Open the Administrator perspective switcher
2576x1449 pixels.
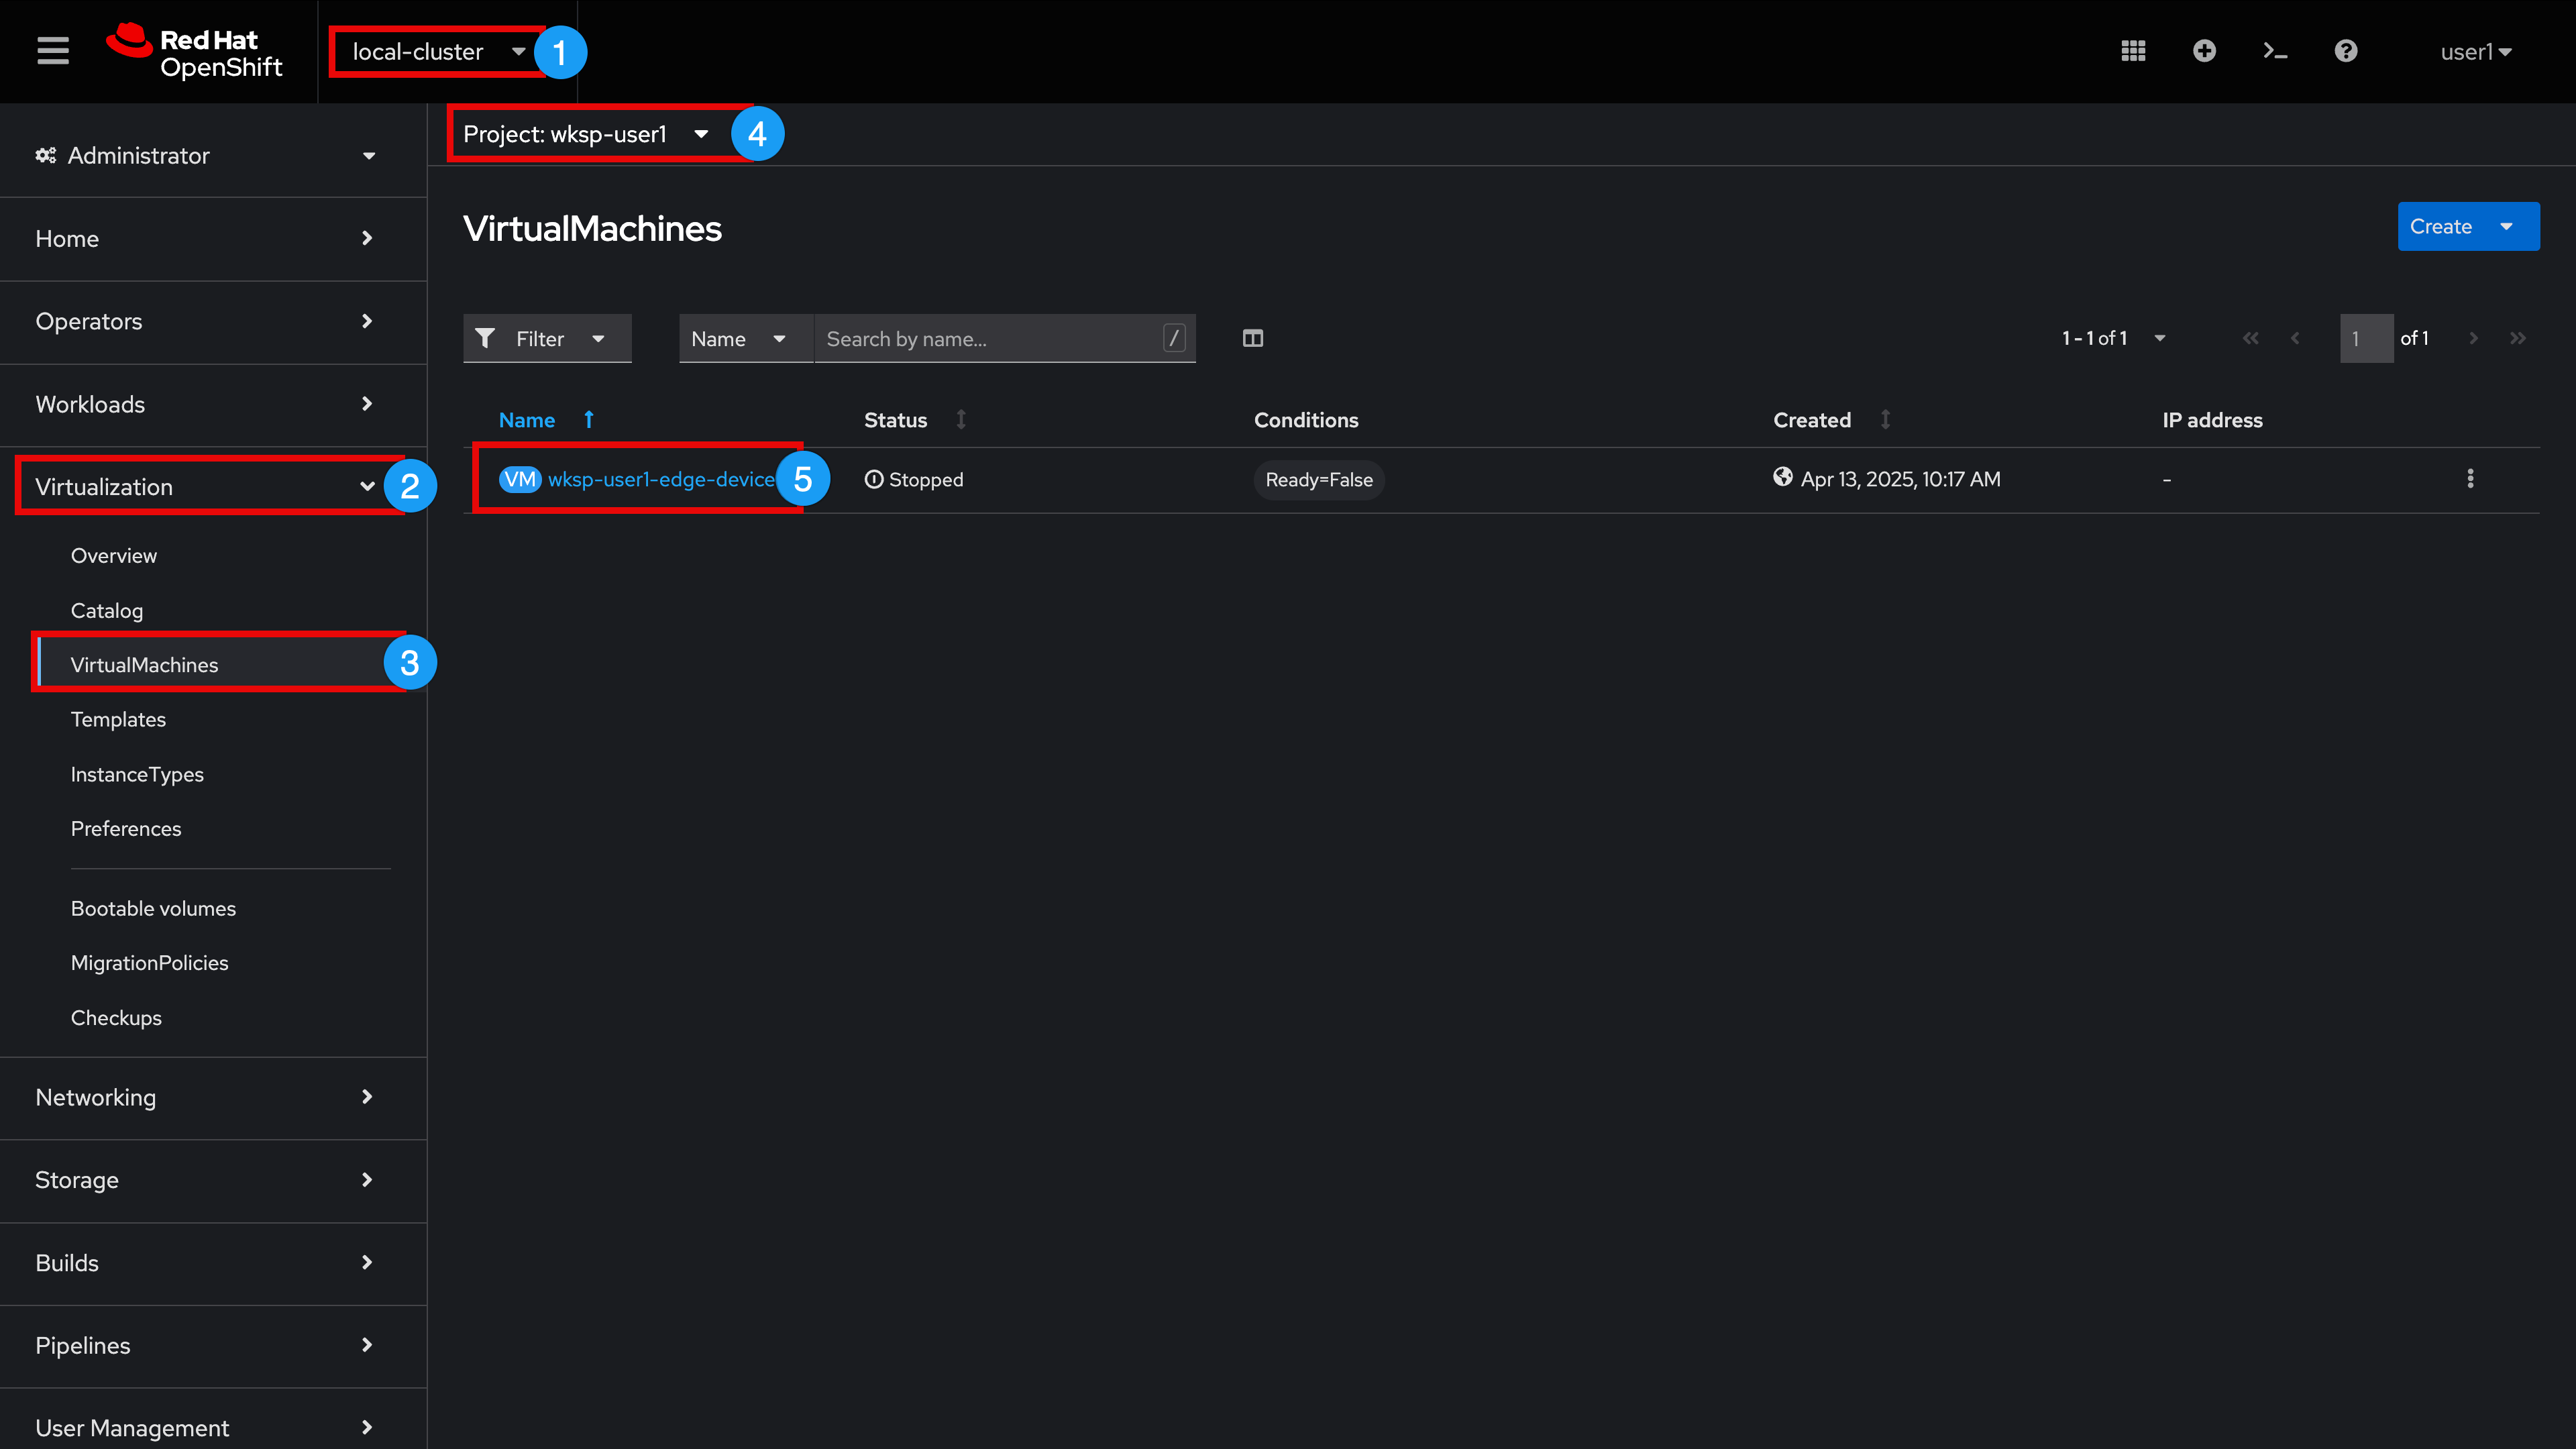point(206,155)
